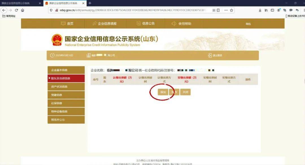This screenshot has height=165, width=305.
Task: Click the 添加 button to add a shareholder
Action: click(163, 92)
